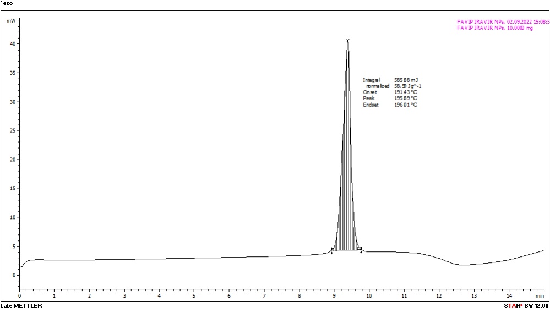Click the Lab: METTLER footer text
This screenshot has height=312, width=550.
(21, 306)
